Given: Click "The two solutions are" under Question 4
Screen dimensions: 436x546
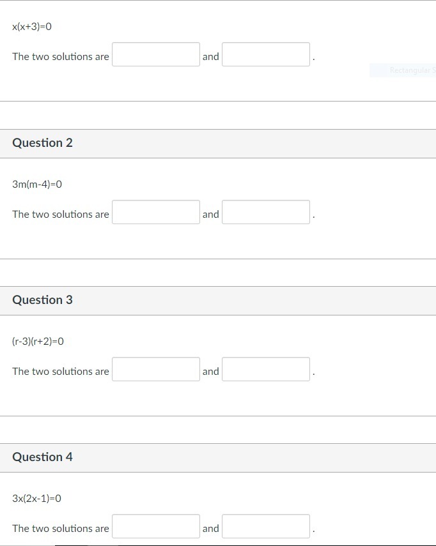Looking at the screenshot, I should (61, 529).
